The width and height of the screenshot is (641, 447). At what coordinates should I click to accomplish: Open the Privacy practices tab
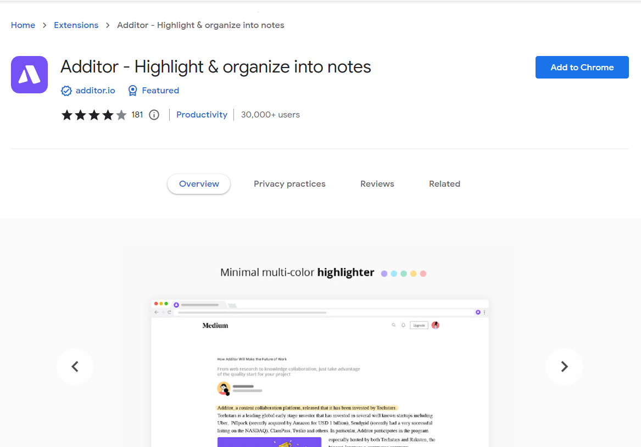(x=289, y=183)
